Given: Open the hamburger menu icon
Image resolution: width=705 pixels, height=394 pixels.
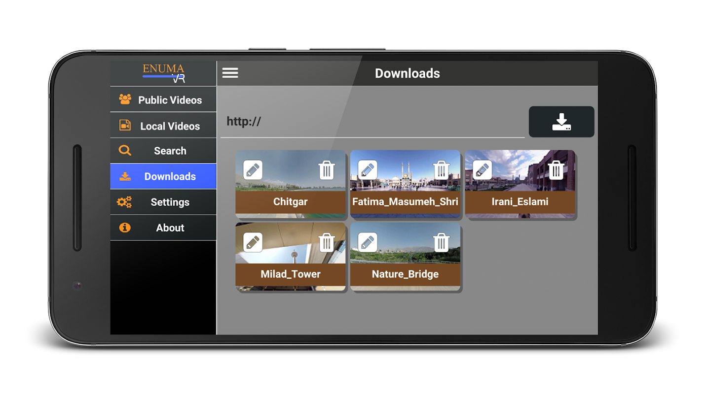Looking at the screenshot, I should tap(230, 73).
